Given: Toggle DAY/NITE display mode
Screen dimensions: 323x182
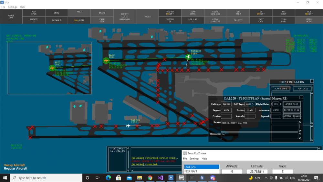Looking at the screenshot, I should point(79,20).
